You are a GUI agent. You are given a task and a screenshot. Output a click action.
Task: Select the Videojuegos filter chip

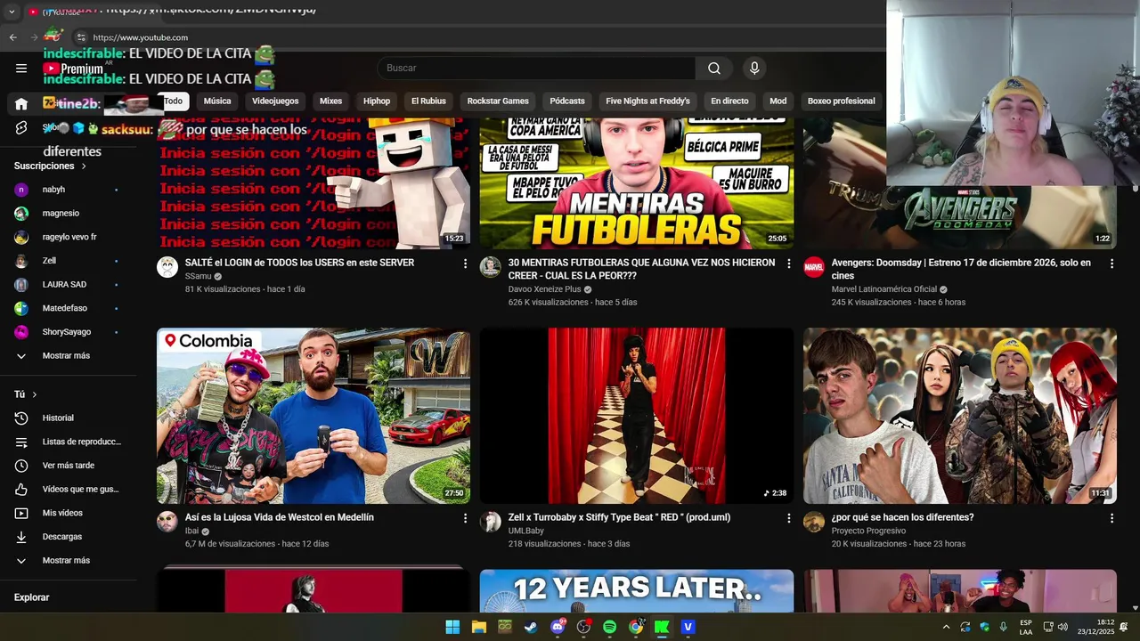tap(275, 101)
